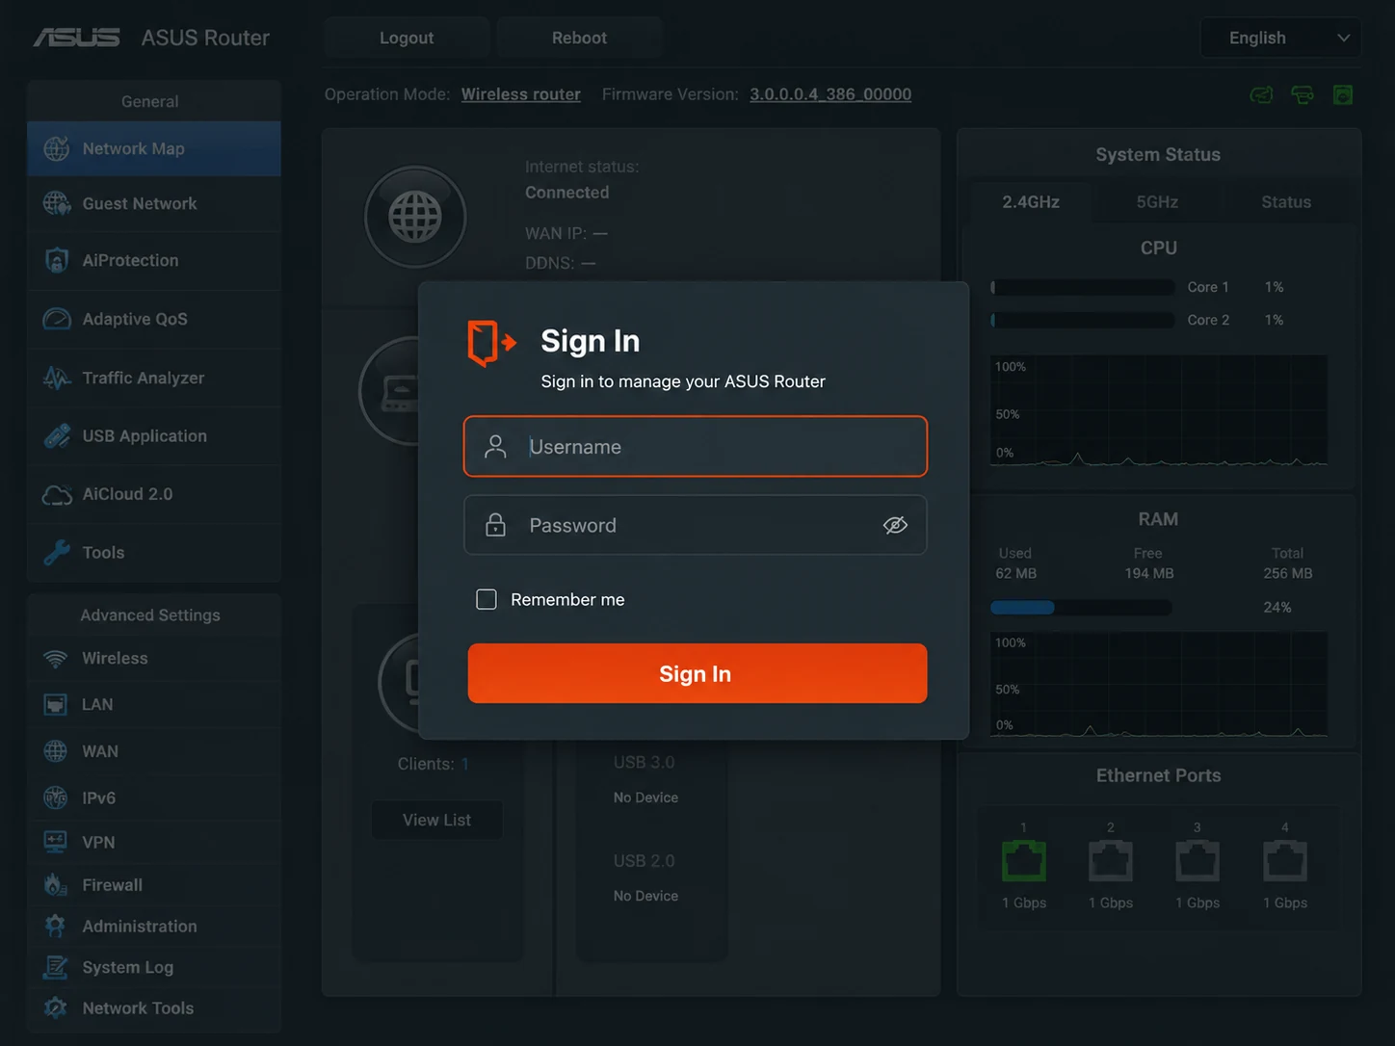Click the Administration gear icon
The height and width of the screenshot is (1046, 1395).
[56, 926]
